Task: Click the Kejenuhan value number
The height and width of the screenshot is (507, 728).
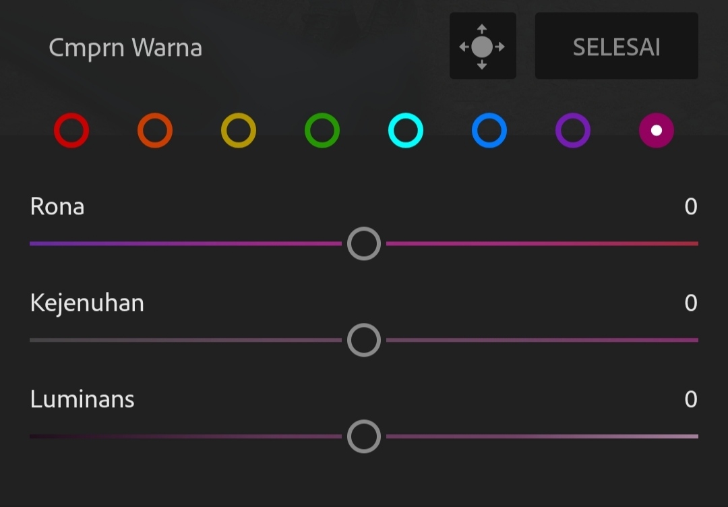Action: (690, 303)
